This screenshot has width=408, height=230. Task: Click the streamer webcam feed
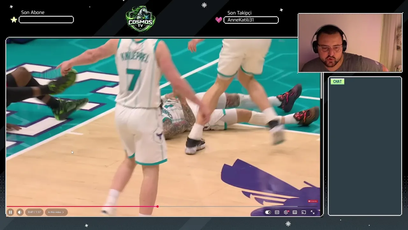click(350, 43)
